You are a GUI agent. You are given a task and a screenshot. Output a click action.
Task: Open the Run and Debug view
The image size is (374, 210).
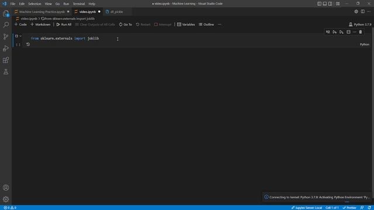point(6,48)
